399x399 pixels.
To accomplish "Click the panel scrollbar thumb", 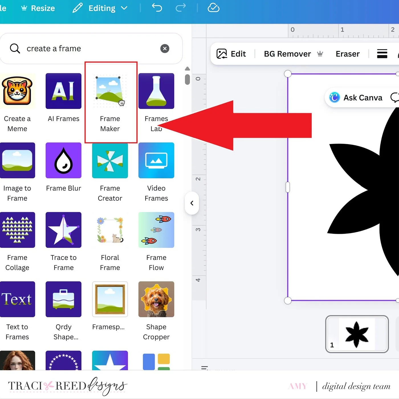I will (187, 79).
